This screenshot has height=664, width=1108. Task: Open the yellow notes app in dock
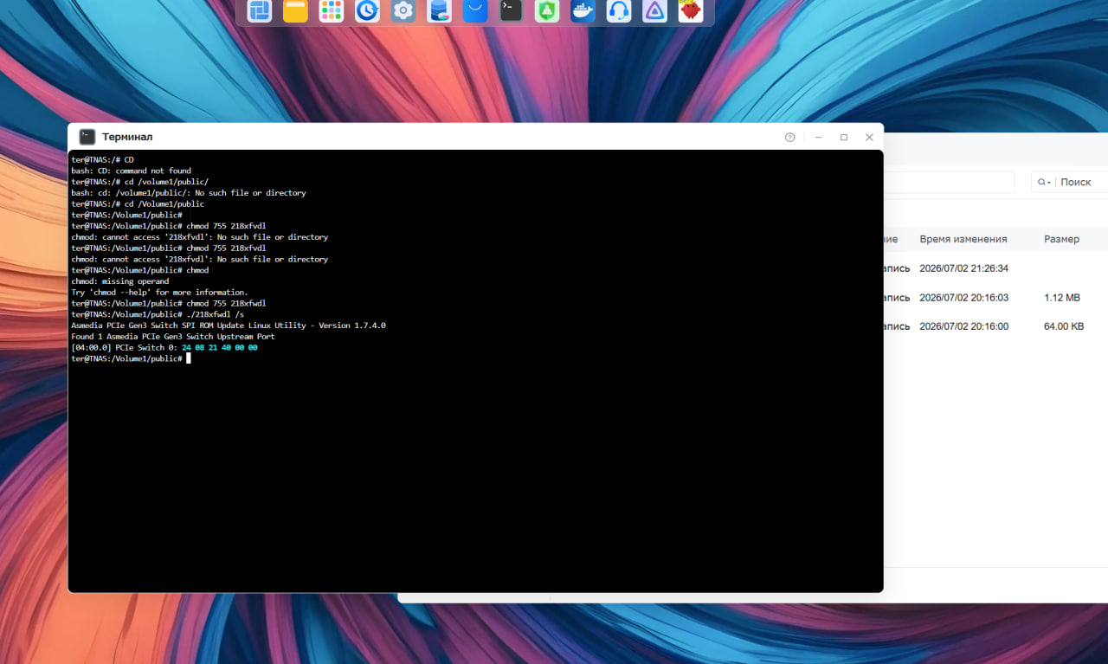(295, 10)
